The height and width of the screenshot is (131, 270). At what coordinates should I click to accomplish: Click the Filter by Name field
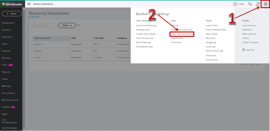coord(44,25)
